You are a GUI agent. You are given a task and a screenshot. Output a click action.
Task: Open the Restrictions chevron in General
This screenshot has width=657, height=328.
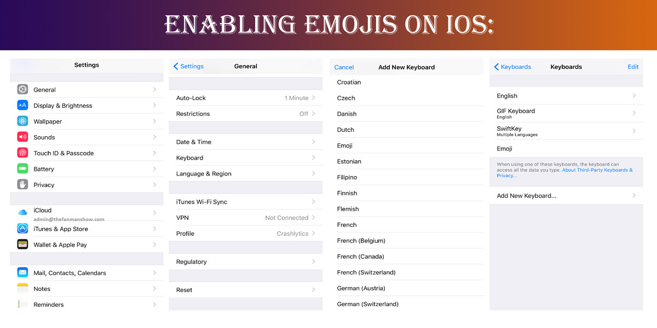point(314,114)
